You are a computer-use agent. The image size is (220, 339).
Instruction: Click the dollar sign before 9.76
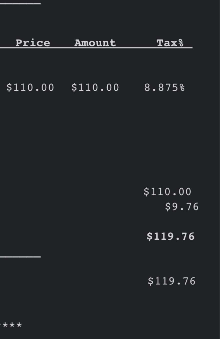[x=168, y=207]
